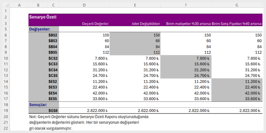Click note line 'gri olarak vurgulanmıştır.'
Image resolution: width=266 pixels, height=133 pixels.
tap(51, 128)
